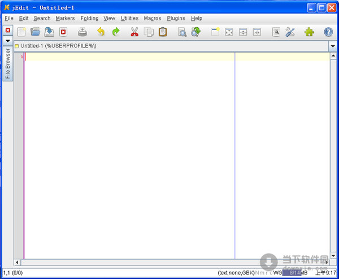Select the Untitled-1 buffer combo box

click(169, 45)
